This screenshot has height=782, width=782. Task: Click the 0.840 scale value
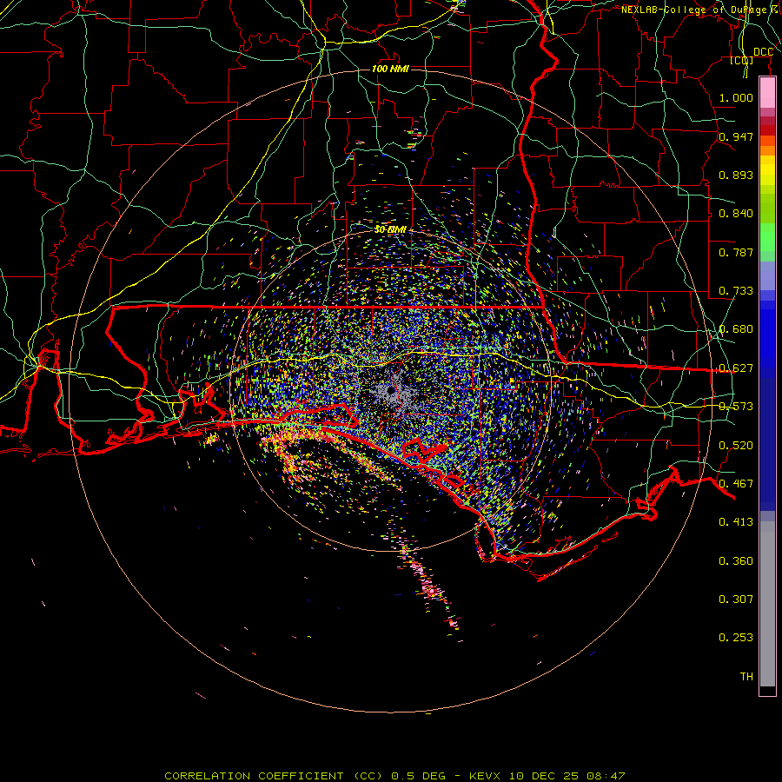pos(736,214)
